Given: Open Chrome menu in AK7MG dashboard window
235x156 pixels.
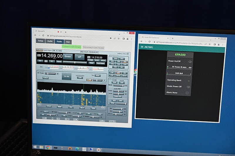Looking at the screenshot, I should [223, 45].
